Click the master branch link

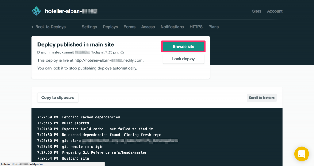(55, 52)
